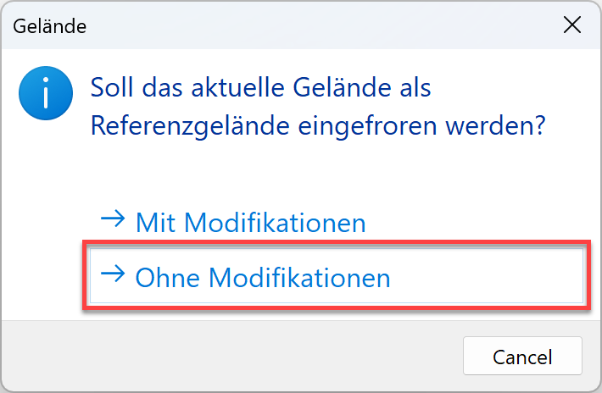602x393 pixels.
Task: Click blank space right of Mit Modifikationen text
Action: [475, 223]
